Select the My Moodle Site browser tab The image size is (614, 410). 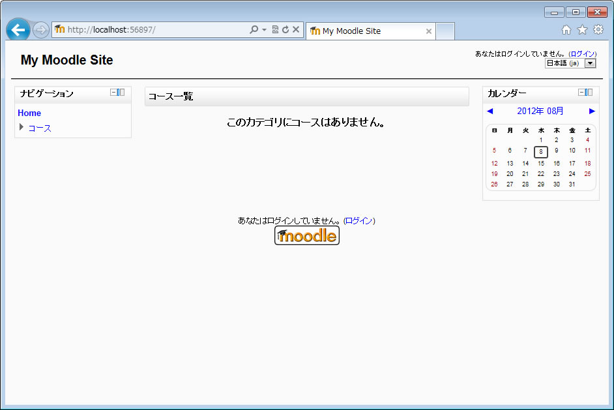[365, 31]
